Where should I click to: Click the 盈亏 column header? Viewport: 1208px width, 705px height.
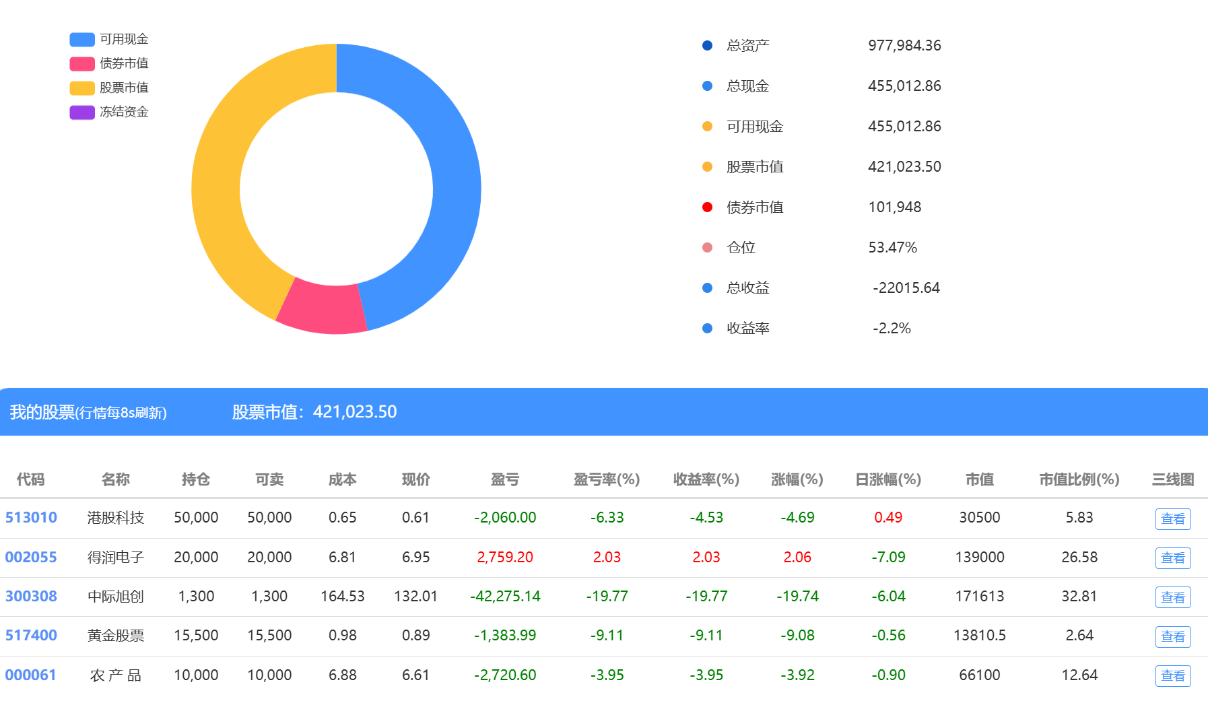504,479
